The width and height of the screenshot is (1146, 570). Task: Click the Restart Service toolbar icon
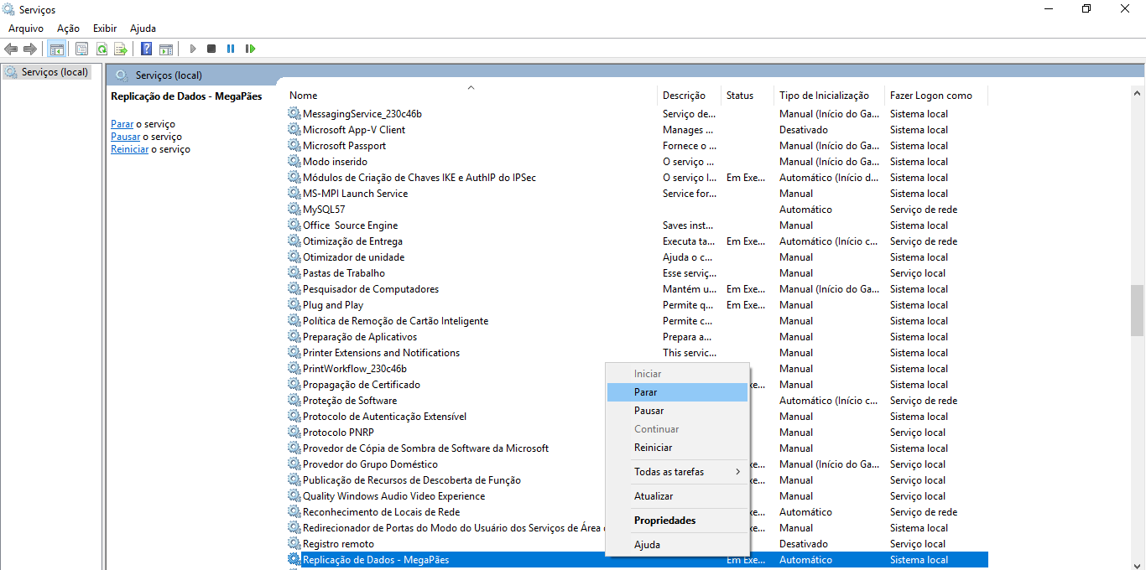250,49
